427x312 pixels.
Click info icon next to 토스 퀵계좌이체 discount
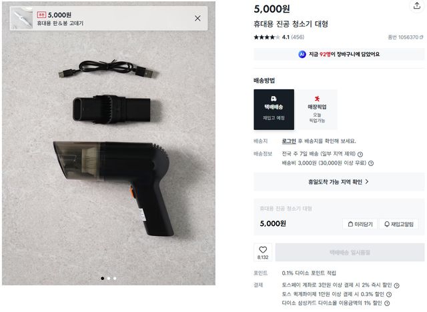(x=388, y=294)
